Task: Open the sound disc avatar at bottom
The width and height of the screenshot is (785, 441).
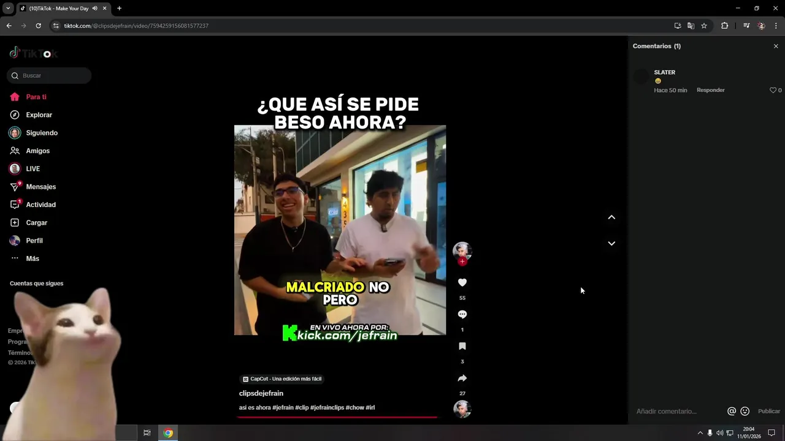Action: pos(462,409)
